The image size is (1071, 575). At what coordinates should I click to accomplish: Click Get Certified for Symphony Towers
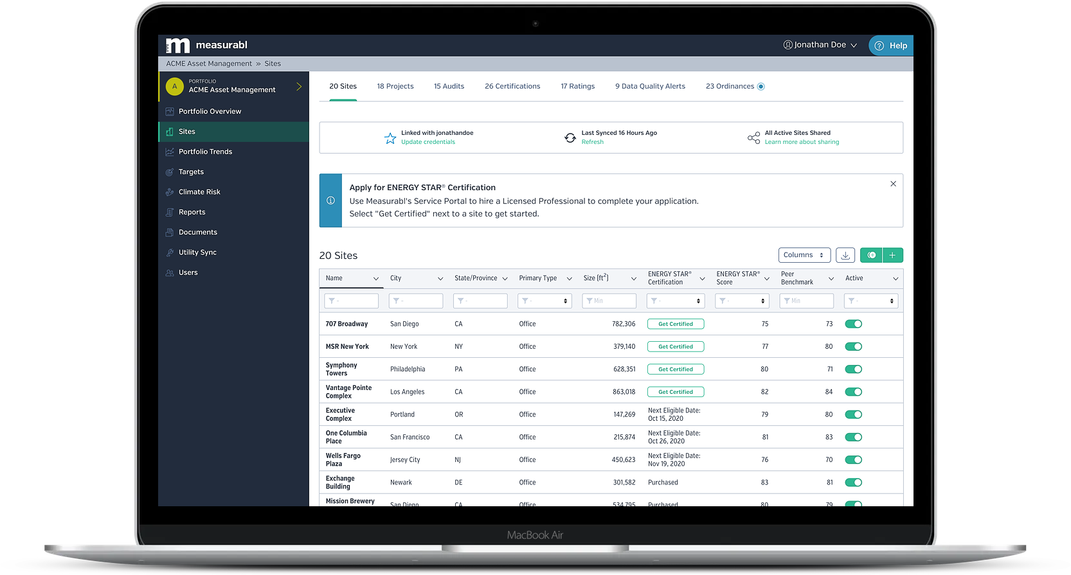click(x=676, y=369)
